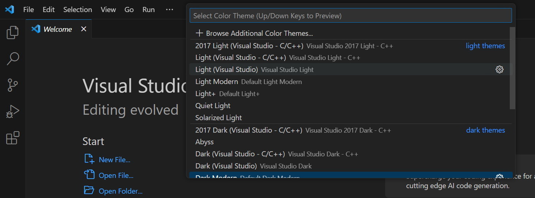Open the Extensions view icon
This screenshot has width=535, height=198.
(x=12, y=138)
